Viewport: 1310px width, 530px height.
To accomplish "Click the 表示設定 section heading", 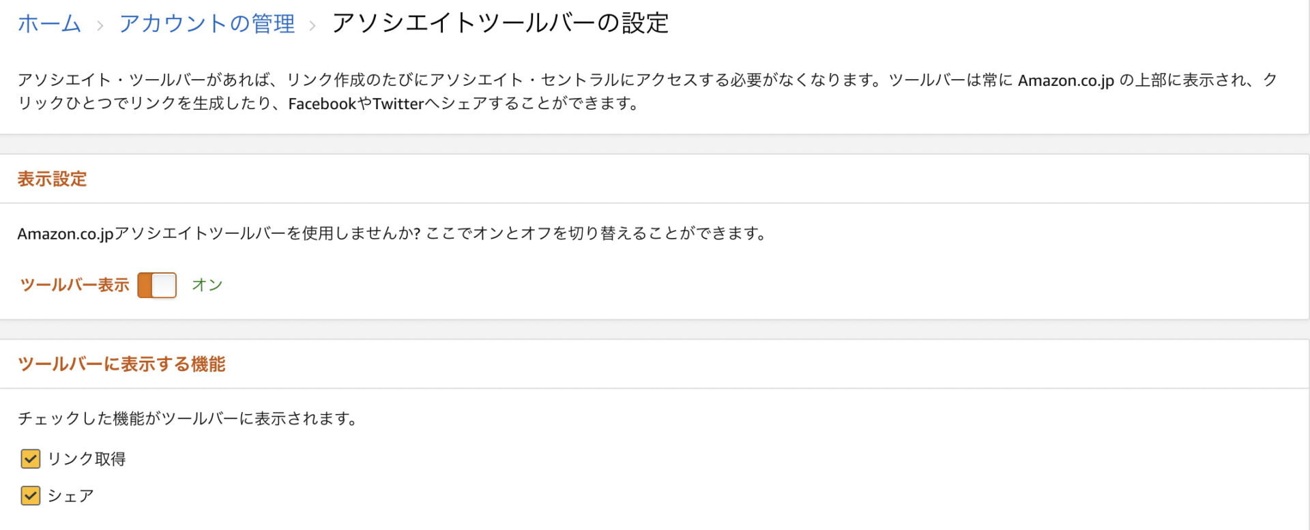I will click(53, 179).
